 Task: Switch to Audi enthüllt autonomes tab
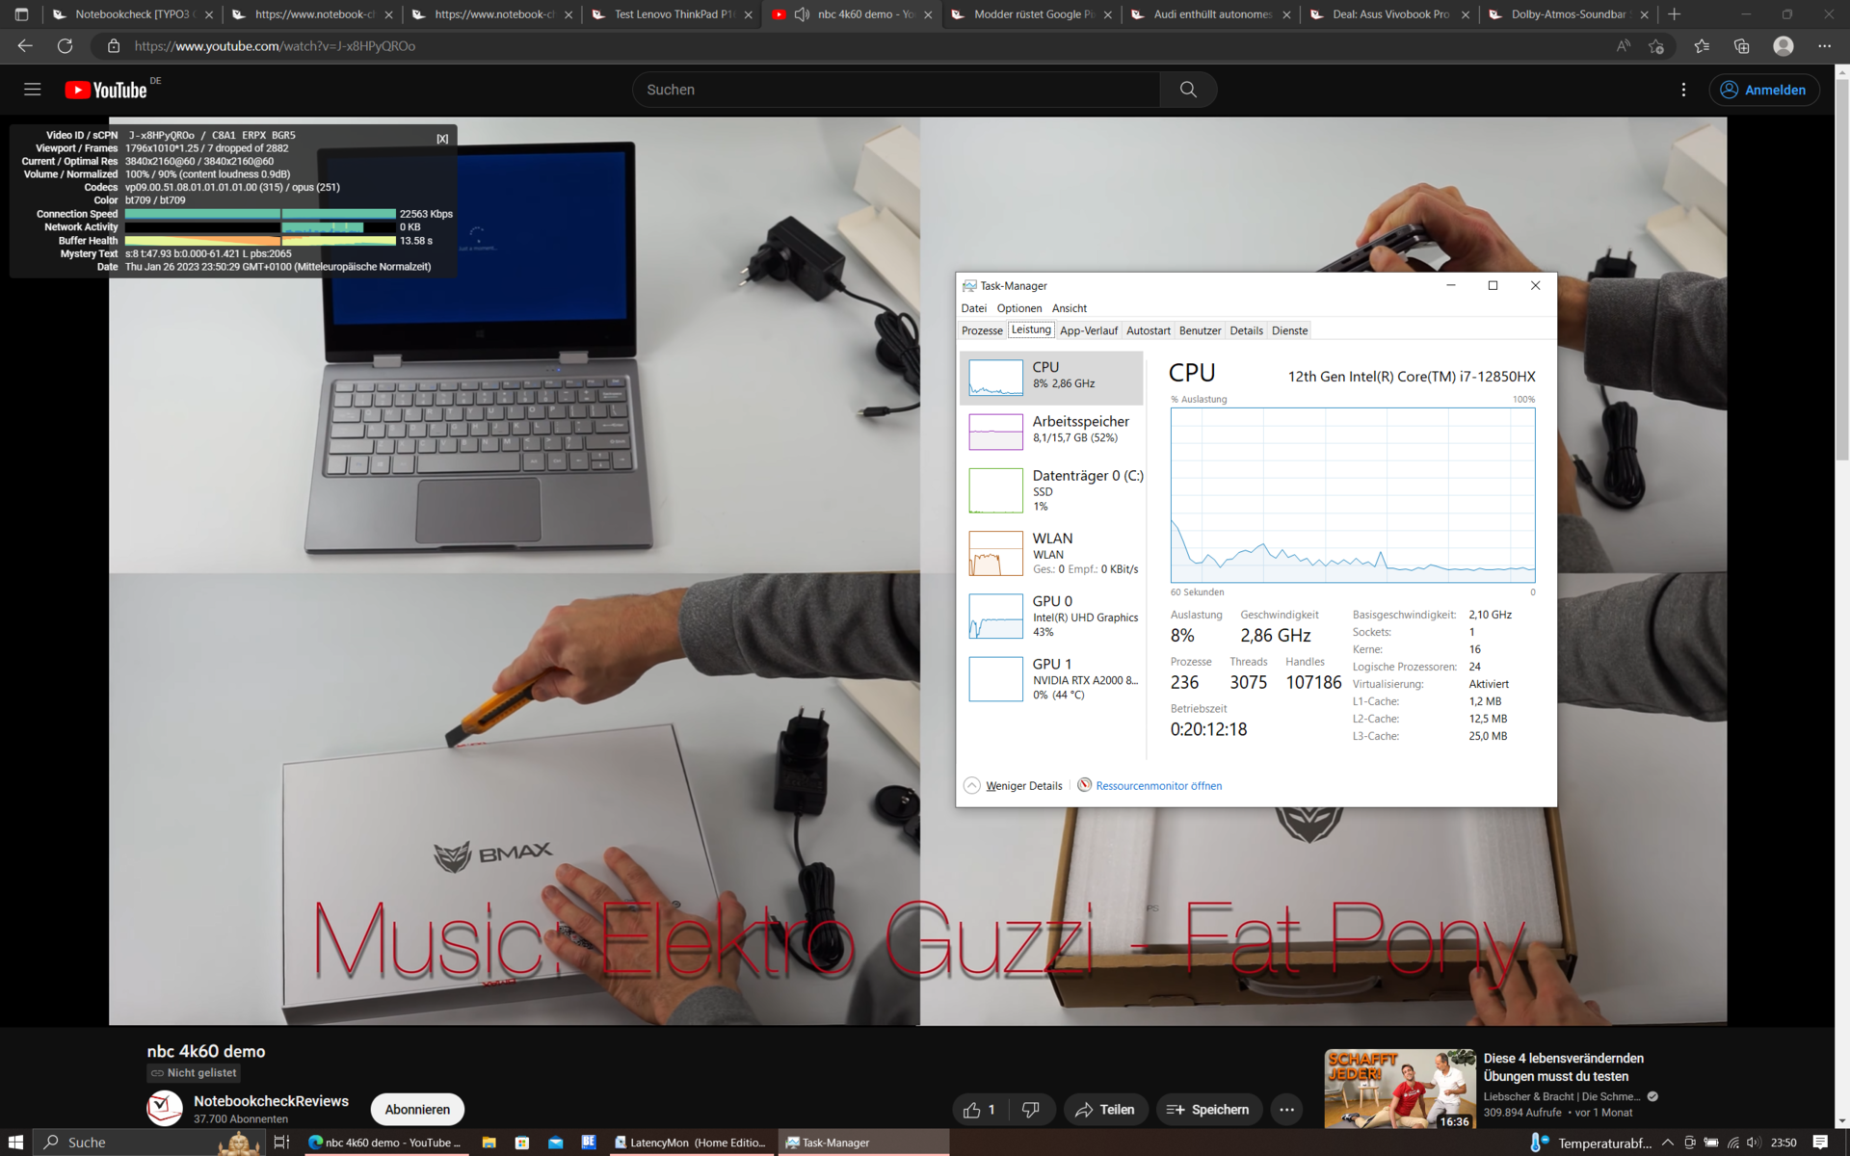click(x=1211, y=14)
